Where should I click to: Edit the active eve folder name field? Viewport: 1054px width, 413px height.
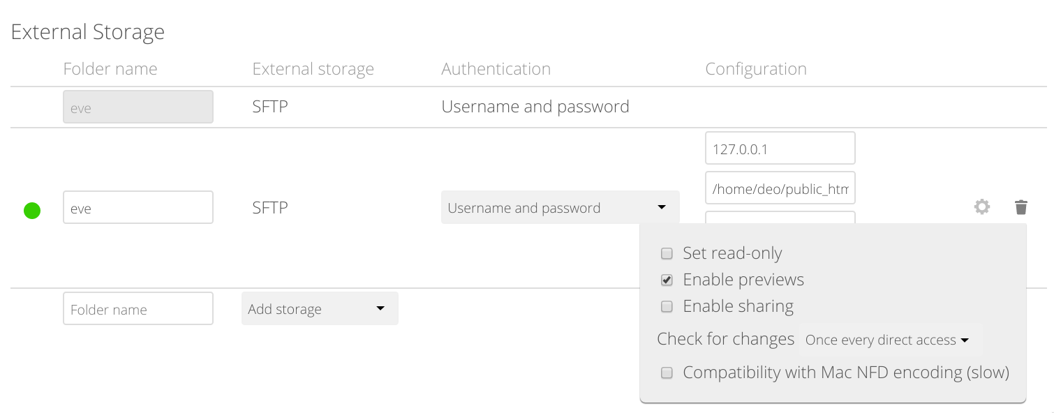click(138, 208)
